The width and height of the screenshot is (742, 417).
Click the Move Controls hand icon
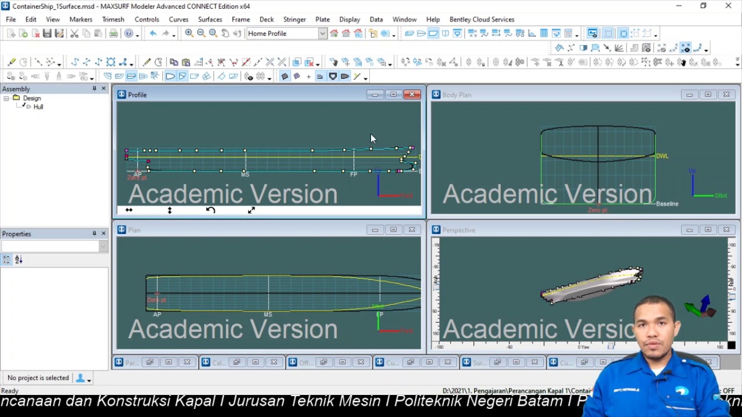(334, 62)
